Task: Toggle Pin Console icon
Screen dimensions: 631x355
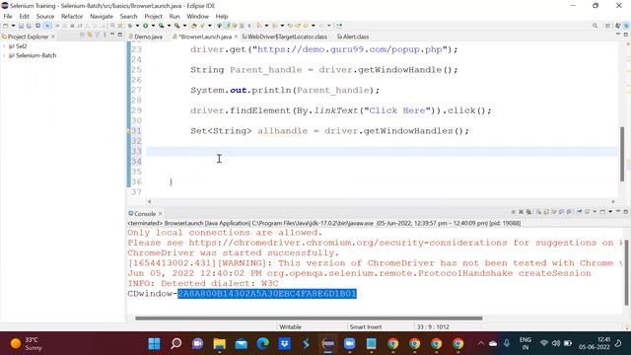Action: (x=580, y=212)
